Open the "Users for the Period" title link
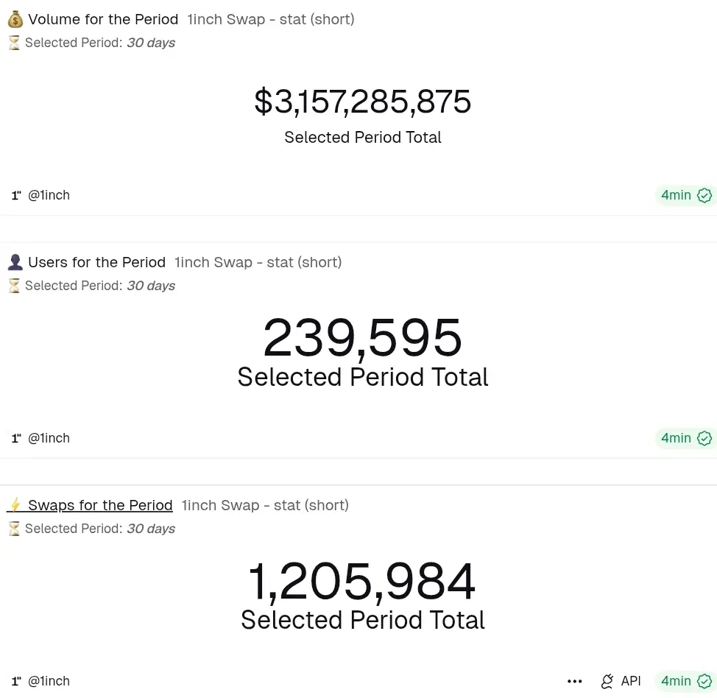Screen dimensions: 717x698 click(x=96, y=263)
